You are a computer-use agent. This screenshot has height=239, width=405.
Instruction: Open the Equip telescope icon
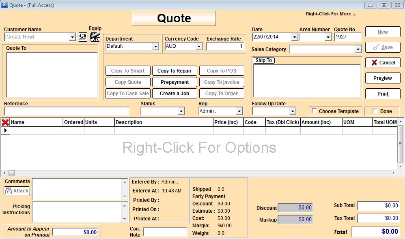tap(95, 37)
